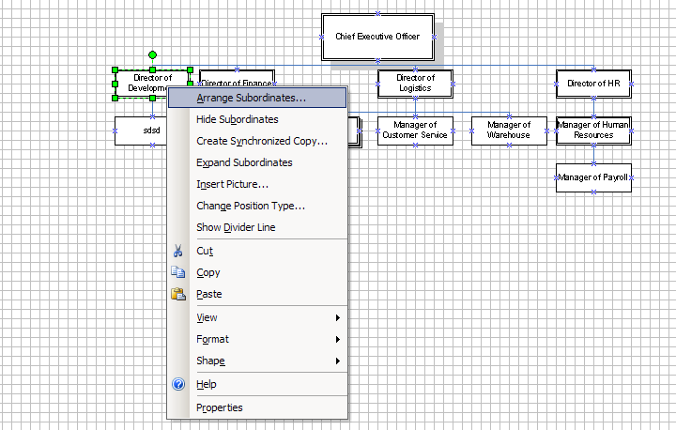Image resolution: width=676 pixels, height=430 pixels.
Task: Click the green rotation handle above selected shape
Action: (x=152, y=55)
